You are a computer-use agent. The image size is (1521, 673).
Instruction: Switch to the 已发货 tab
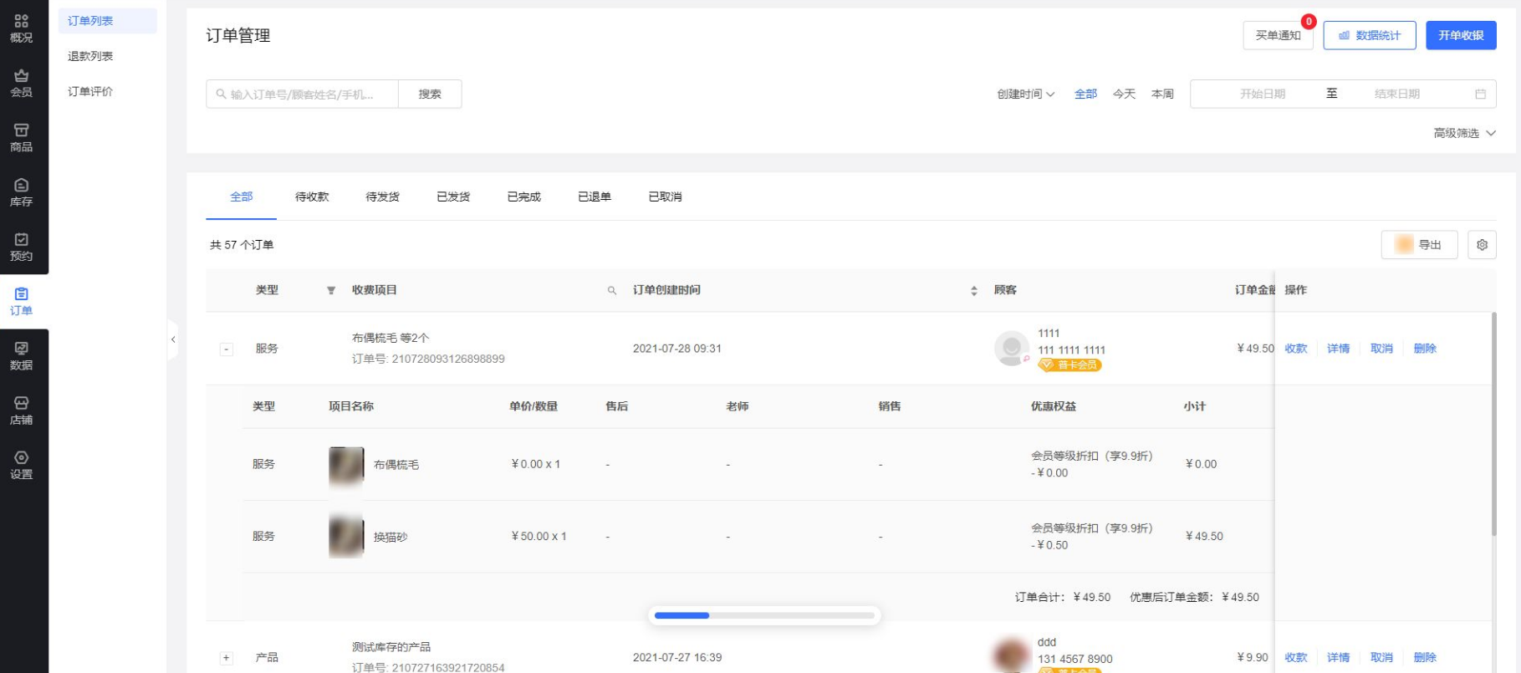[x=453, y=196]
